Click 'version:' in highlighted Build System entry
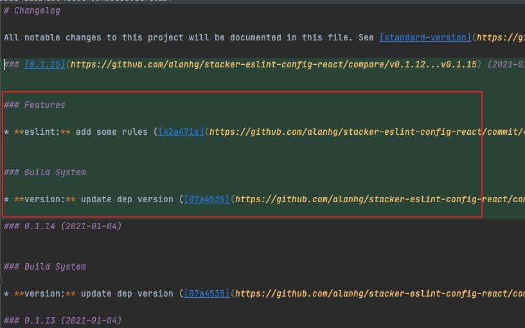This screenshot has width=525, height=328. pos(44,199)
